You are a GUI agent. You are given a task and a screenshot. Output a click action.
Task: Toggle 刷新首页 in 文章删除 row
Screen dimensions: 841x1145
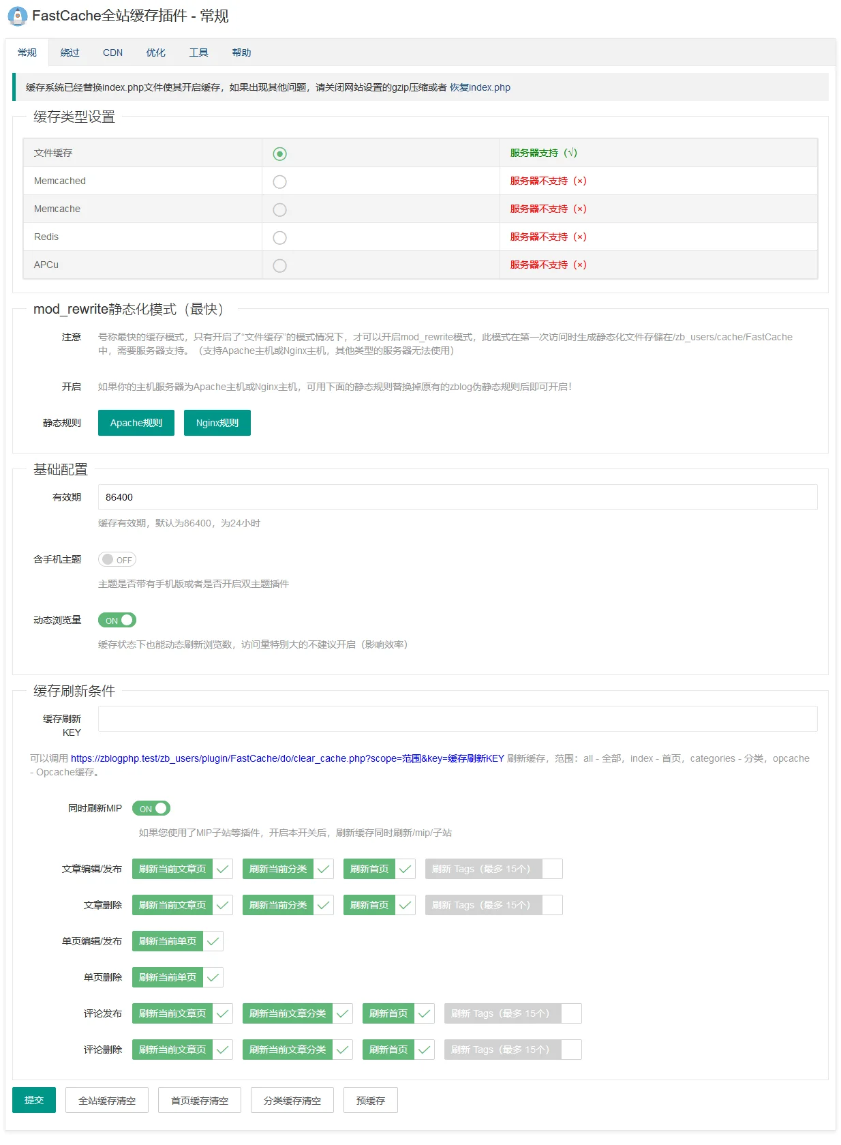[380, 905]
